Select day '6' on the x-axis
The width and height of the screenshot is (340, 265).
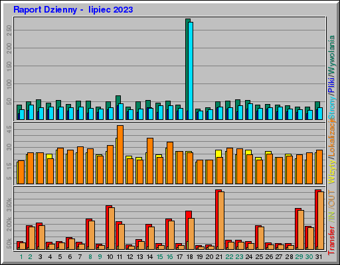tap(70, 257)
